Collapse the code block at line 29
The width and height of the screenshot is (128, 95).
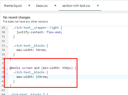[7, 29]
